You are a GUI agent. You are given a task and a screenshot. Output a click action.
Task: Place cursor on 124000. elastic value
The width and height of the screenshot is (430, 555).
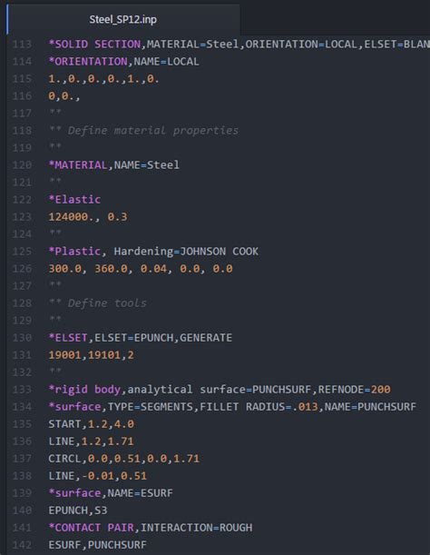click(x=71, y=216)
